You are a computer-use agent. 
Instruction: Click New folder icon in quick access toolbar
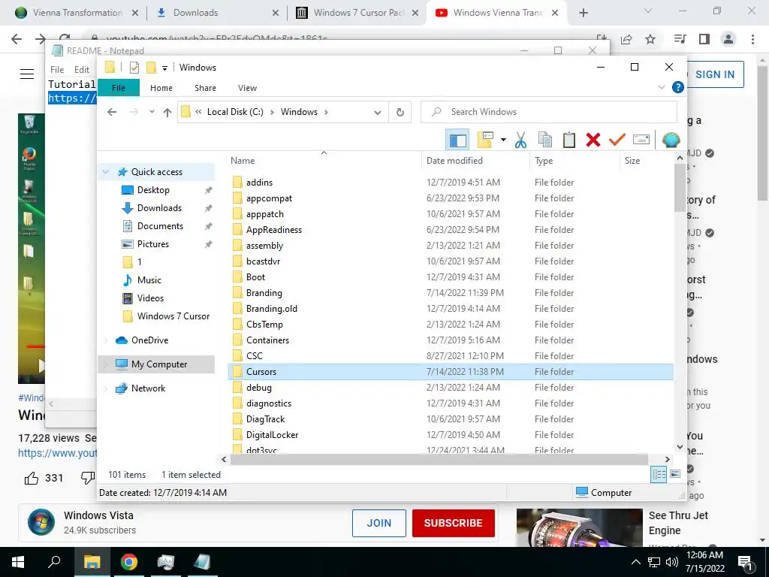click(151, 67)
